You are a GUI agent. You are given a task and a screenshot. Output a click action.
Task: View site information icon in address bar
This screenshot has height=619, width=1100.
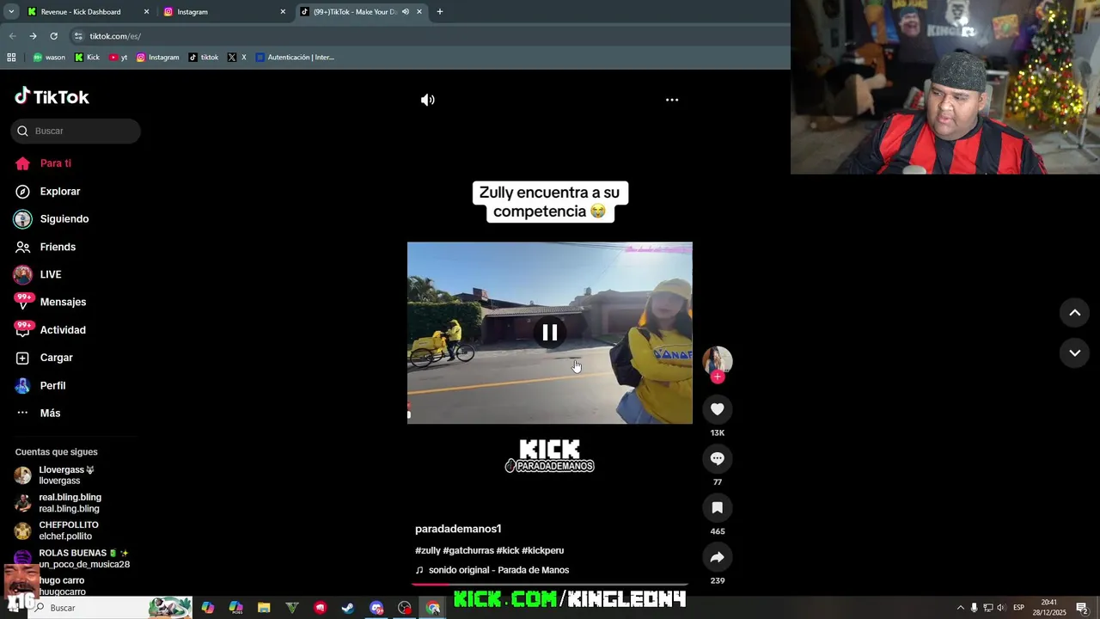tap(78, 36)
